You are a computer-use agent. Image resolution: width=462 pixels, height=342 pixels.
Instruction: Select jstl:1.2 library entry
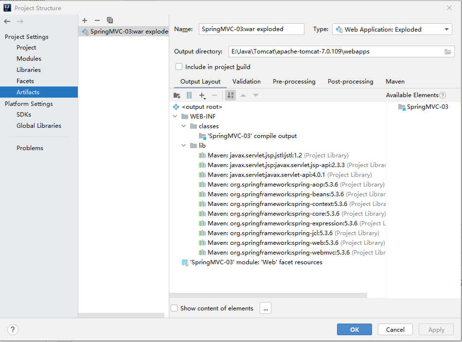coord(274,155)
